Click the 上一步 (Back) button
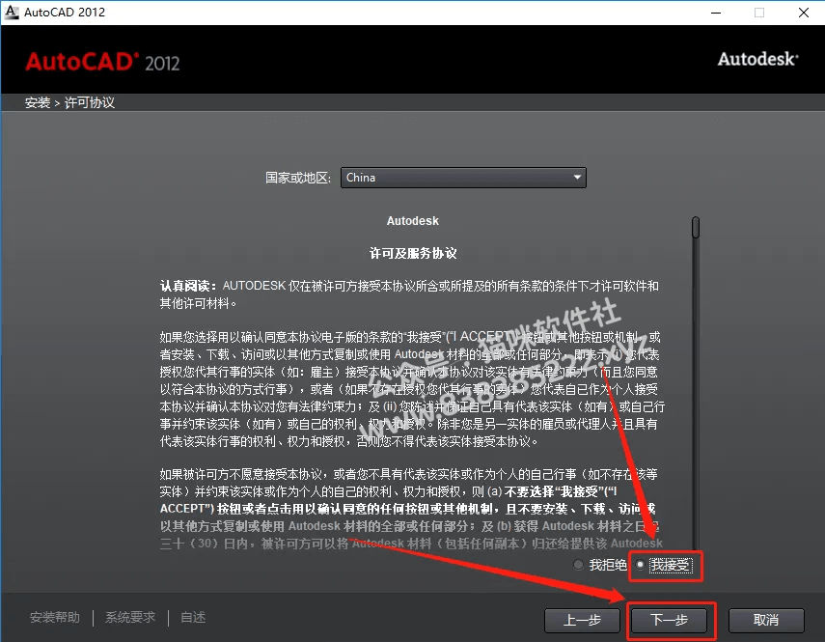 [x=583, y=621]
